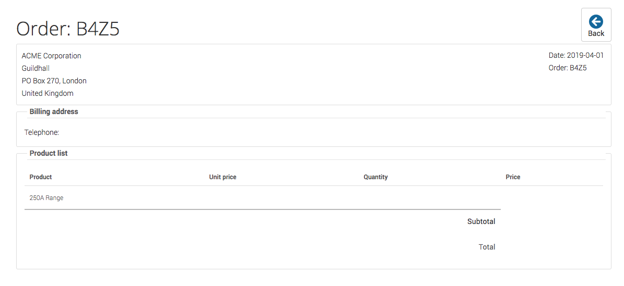Sort by the Product column header
624x286 pixels.
41,177
